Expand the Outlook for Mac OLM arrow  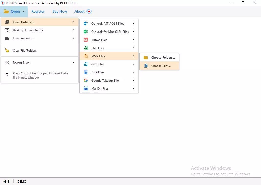coord(133,32)
